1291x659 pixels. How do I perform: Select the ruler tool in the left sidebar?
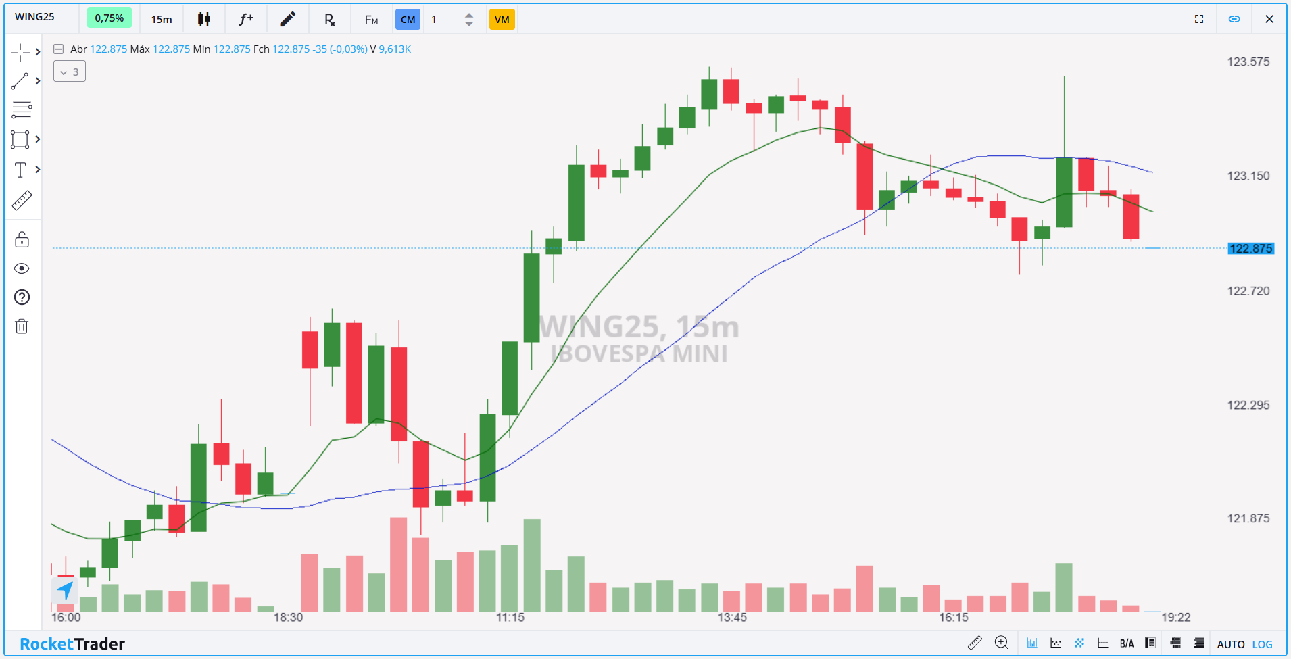tap(22, 200)
